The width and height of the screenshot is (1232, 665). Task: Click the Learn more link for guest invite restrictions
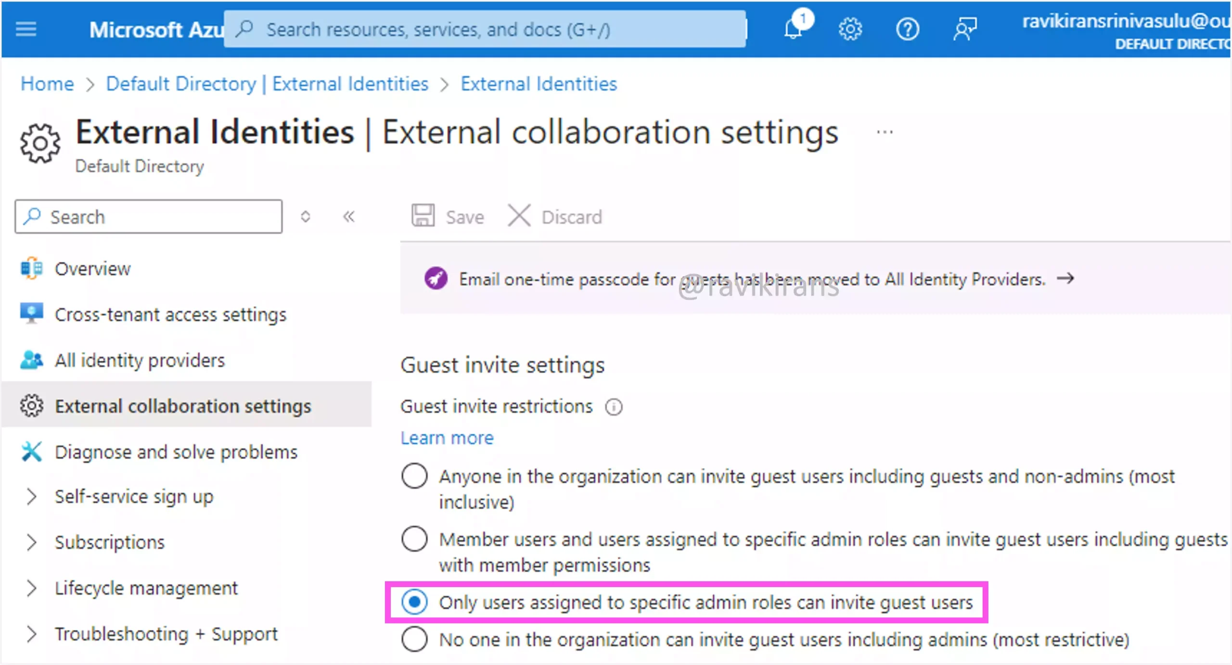point(448,438)
